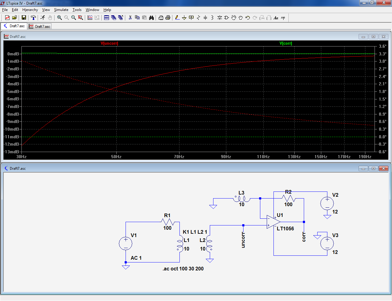Click the Run simulation icon
This screenshot has width=392, height=301.
pos(43,18)
